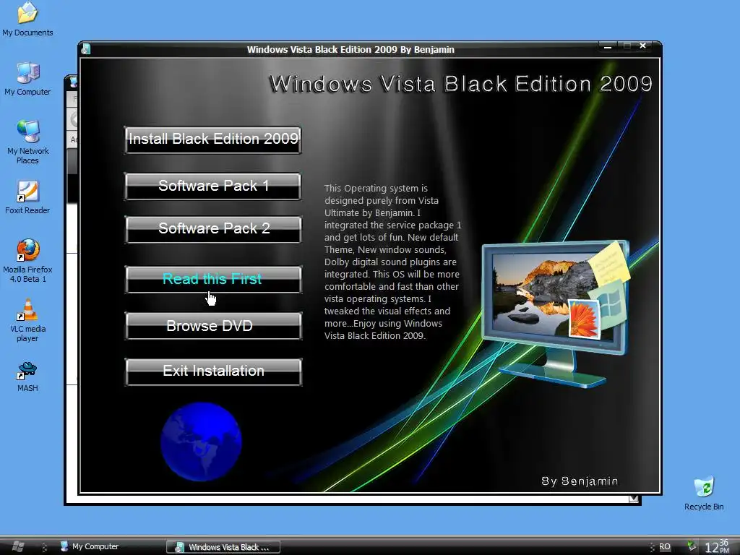Open Software Pack 1
Viewport: 740px width, 555px height.
pos(213,186)
